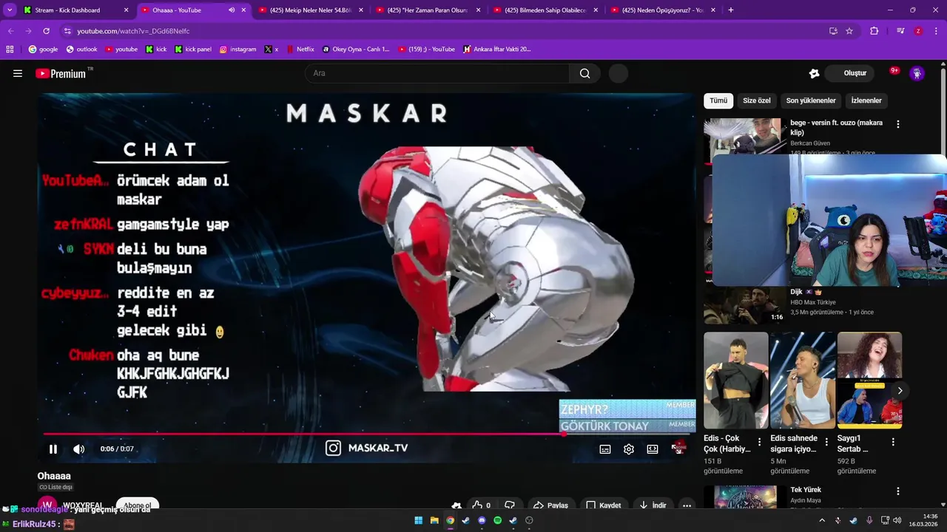Click the YouTube search magnifier button
The width and height of the screenshot is (947, 532).
pyautogui.click(x=585, y=73)
